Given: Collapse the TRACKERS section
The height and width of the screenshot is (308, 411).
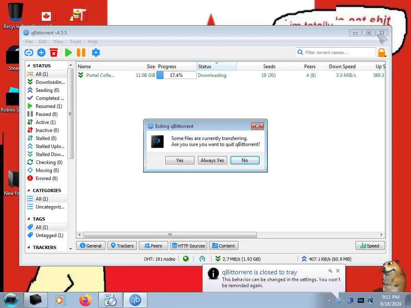Looking at the screenshot, I should [28, 247].
